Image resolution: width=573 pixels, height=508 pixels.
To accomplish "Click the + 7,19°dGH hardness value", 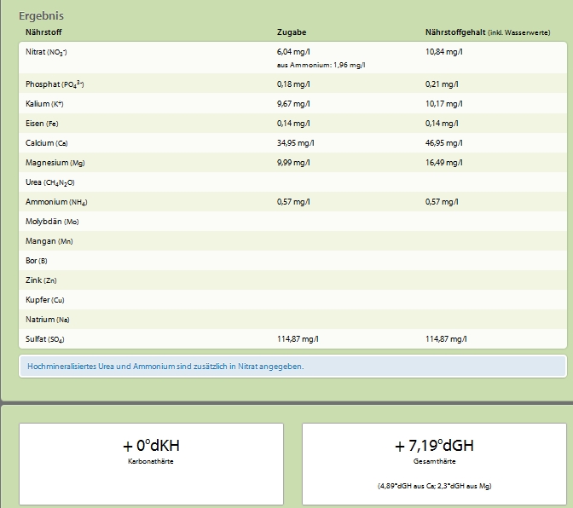I will pyautogui.click(x=434, y=446).
